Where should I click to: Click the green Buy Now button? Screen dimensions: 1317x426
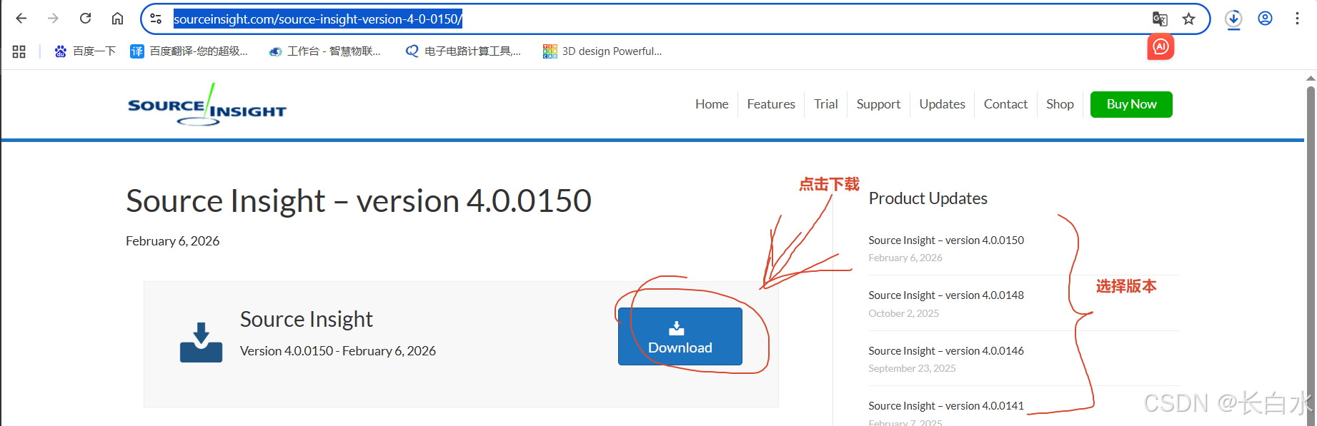[x=1131, y=104]
